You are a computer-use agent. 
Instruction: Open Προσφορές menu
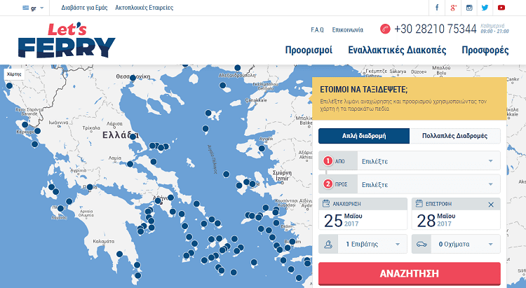pos(485,50)
